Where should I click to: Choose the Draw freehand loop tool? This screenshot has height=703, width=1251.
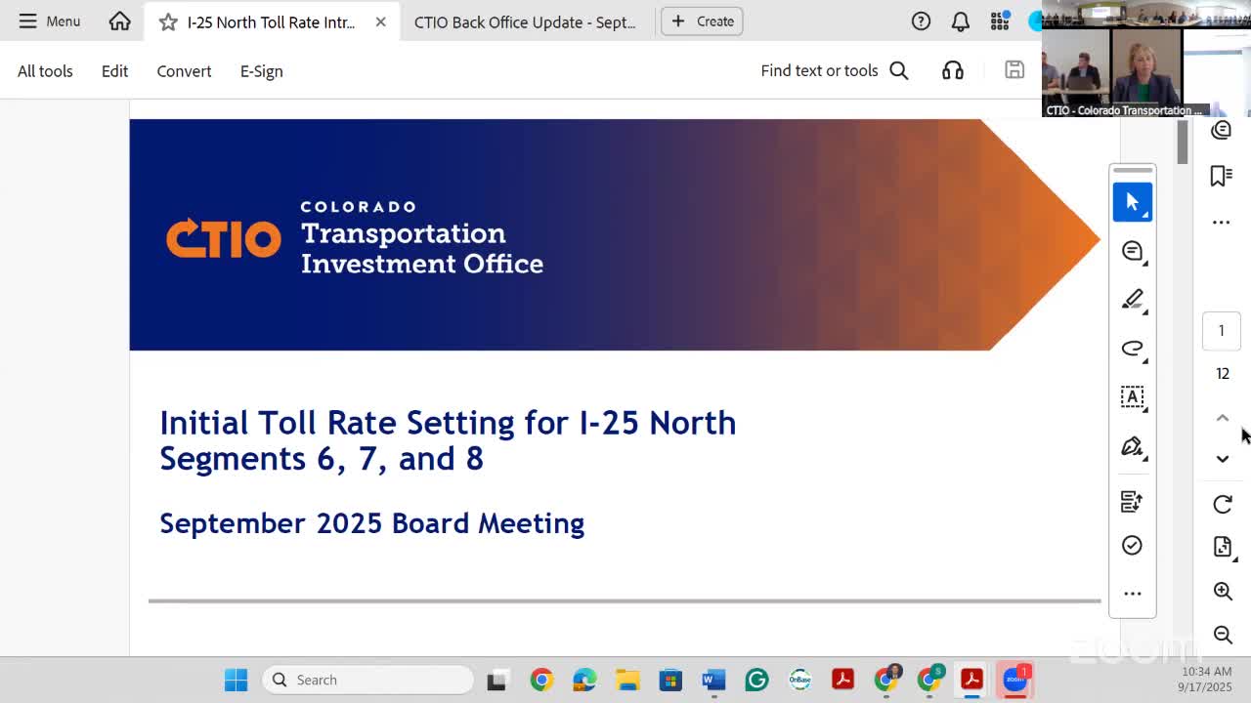1133,349
